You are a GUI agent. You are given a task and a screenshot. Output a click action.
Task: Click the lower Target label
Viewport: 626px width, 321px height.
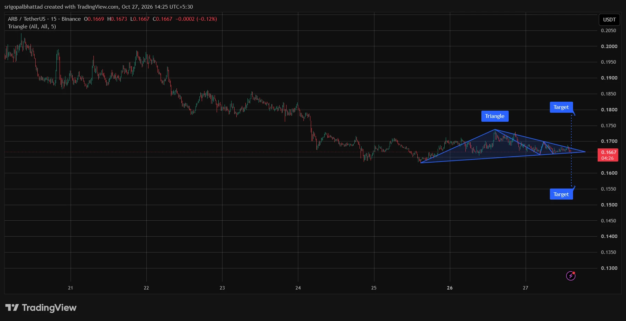point(561,194)
